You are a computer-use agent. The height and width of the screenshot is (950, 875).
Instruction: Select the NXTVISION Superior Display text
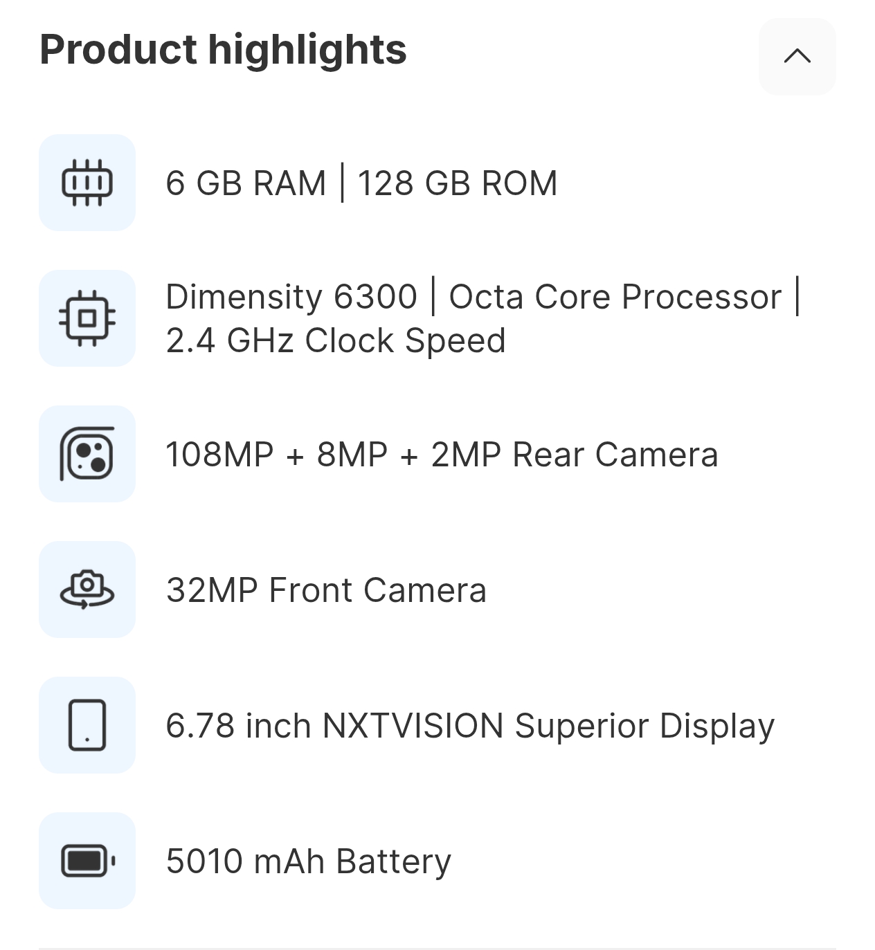pyautogui.click(x=548, y=726)
